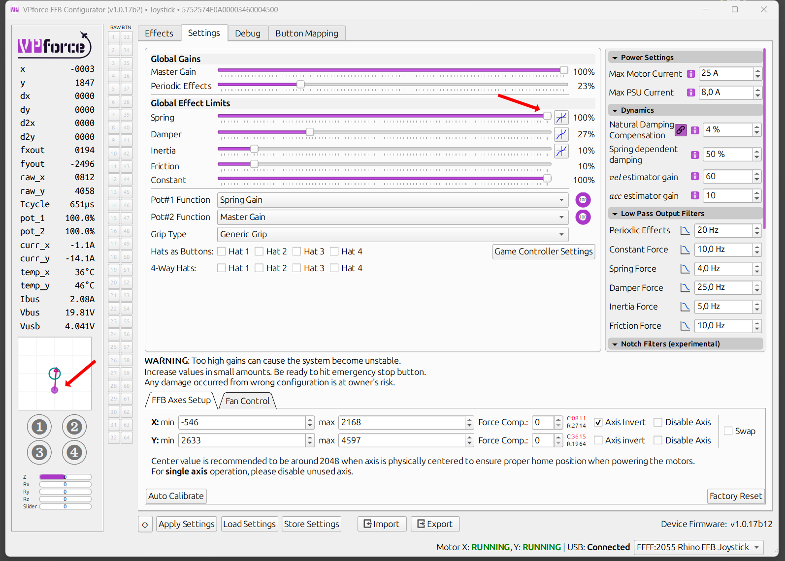This screenshot has height=561, width=785.
Task: Click the Friction limit slider
Action: click(385, 164)
